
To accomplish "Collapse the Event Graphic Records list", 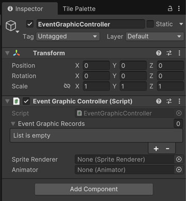I will tap(13, 124).
